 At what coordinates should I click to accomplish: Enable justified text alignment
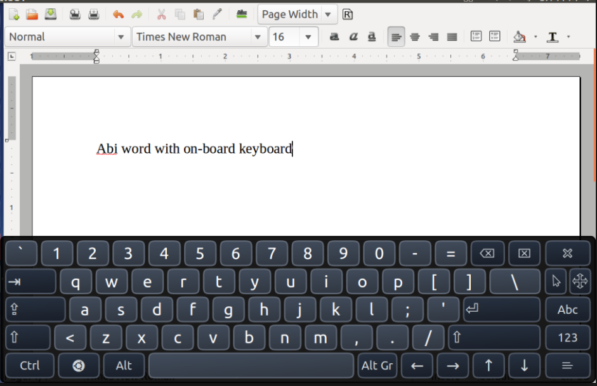(452, 37)
